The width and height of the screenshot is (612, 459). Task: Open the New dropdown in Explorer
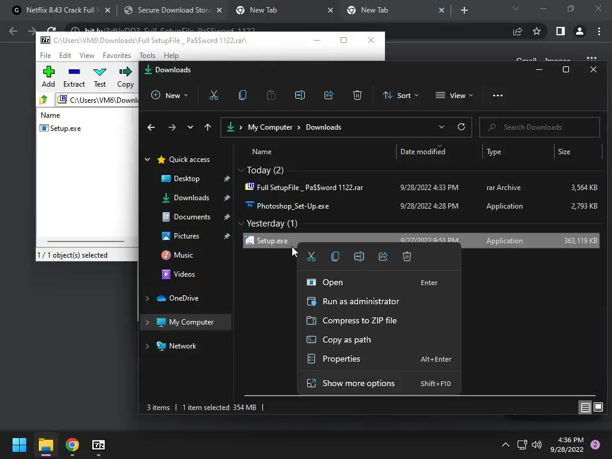click(x=169, y=95)
